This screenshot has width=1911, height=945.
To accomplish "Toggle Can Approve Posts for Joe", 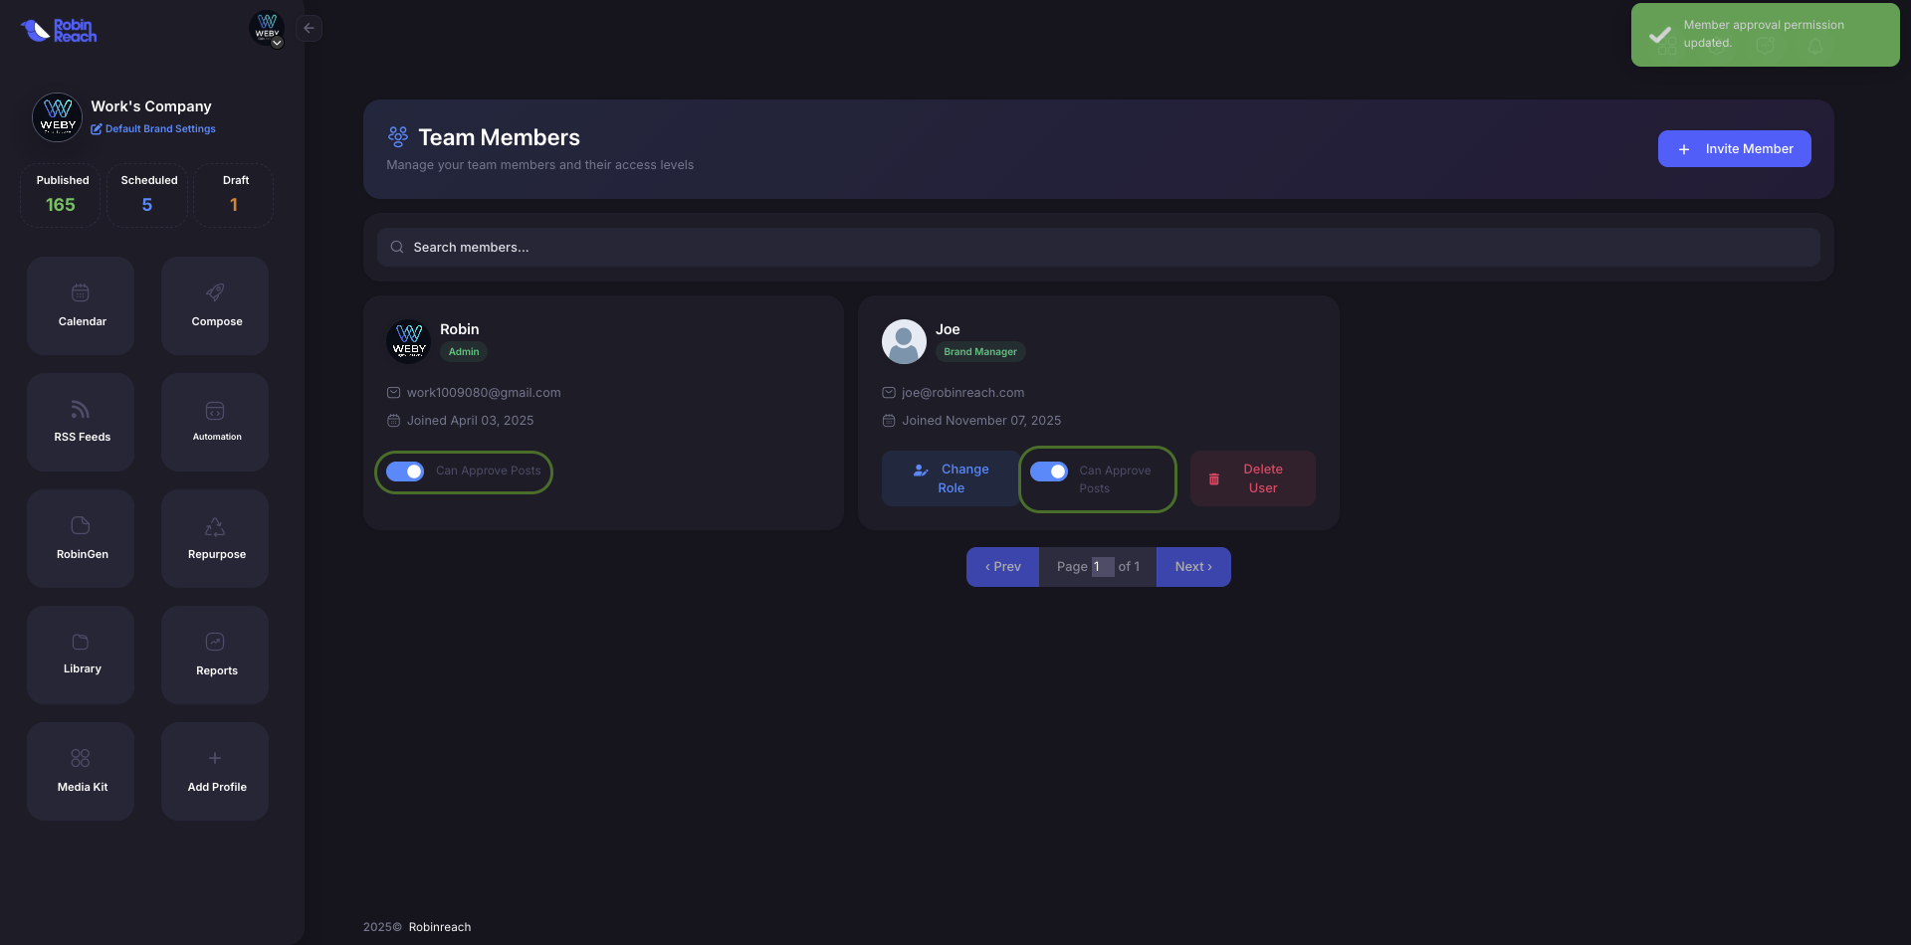I will (1049, 472).
